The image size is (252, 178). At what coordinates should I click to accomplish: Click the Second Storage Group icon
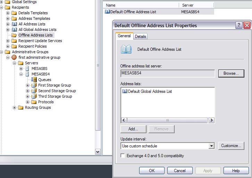(34, 91)
